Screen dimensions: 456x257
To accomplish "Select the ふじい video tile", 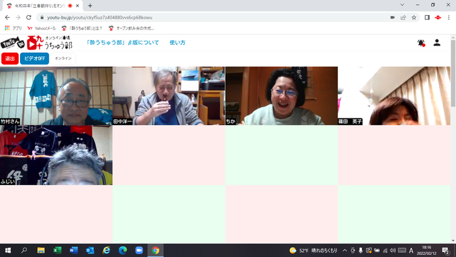I will coord(56,156).
